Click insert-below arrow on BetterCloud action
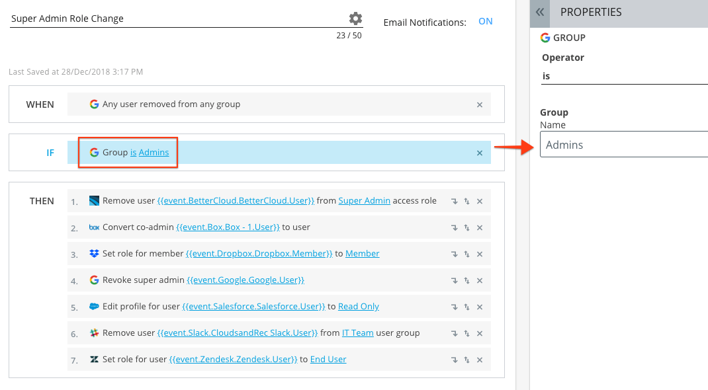This screenshot has width=708, height=390. click(x=455, y=202)
